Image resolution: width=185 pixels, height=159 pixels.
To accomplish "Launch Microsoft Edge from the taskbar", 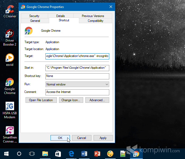I will (71, 154).
